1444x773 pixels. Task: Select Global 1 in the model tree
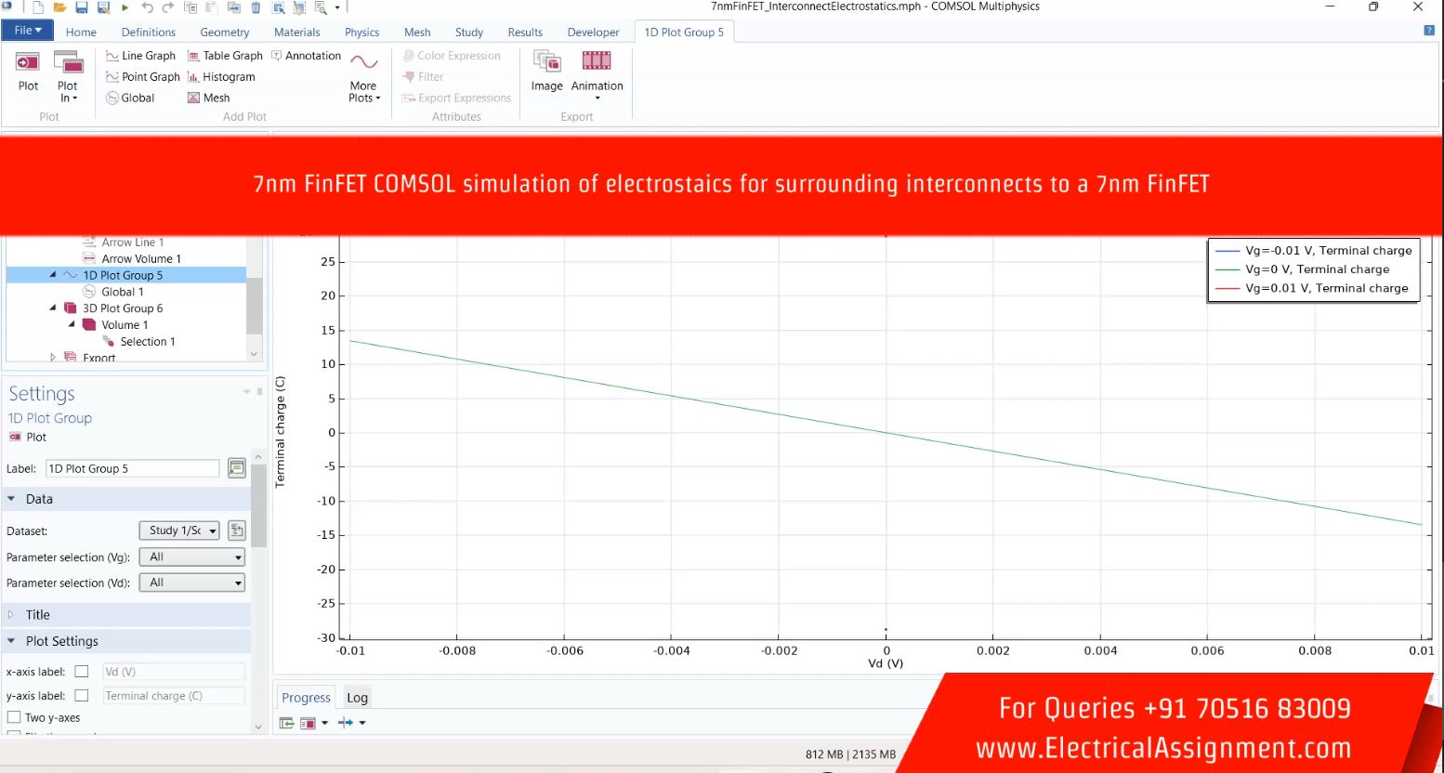coord(122,292)
